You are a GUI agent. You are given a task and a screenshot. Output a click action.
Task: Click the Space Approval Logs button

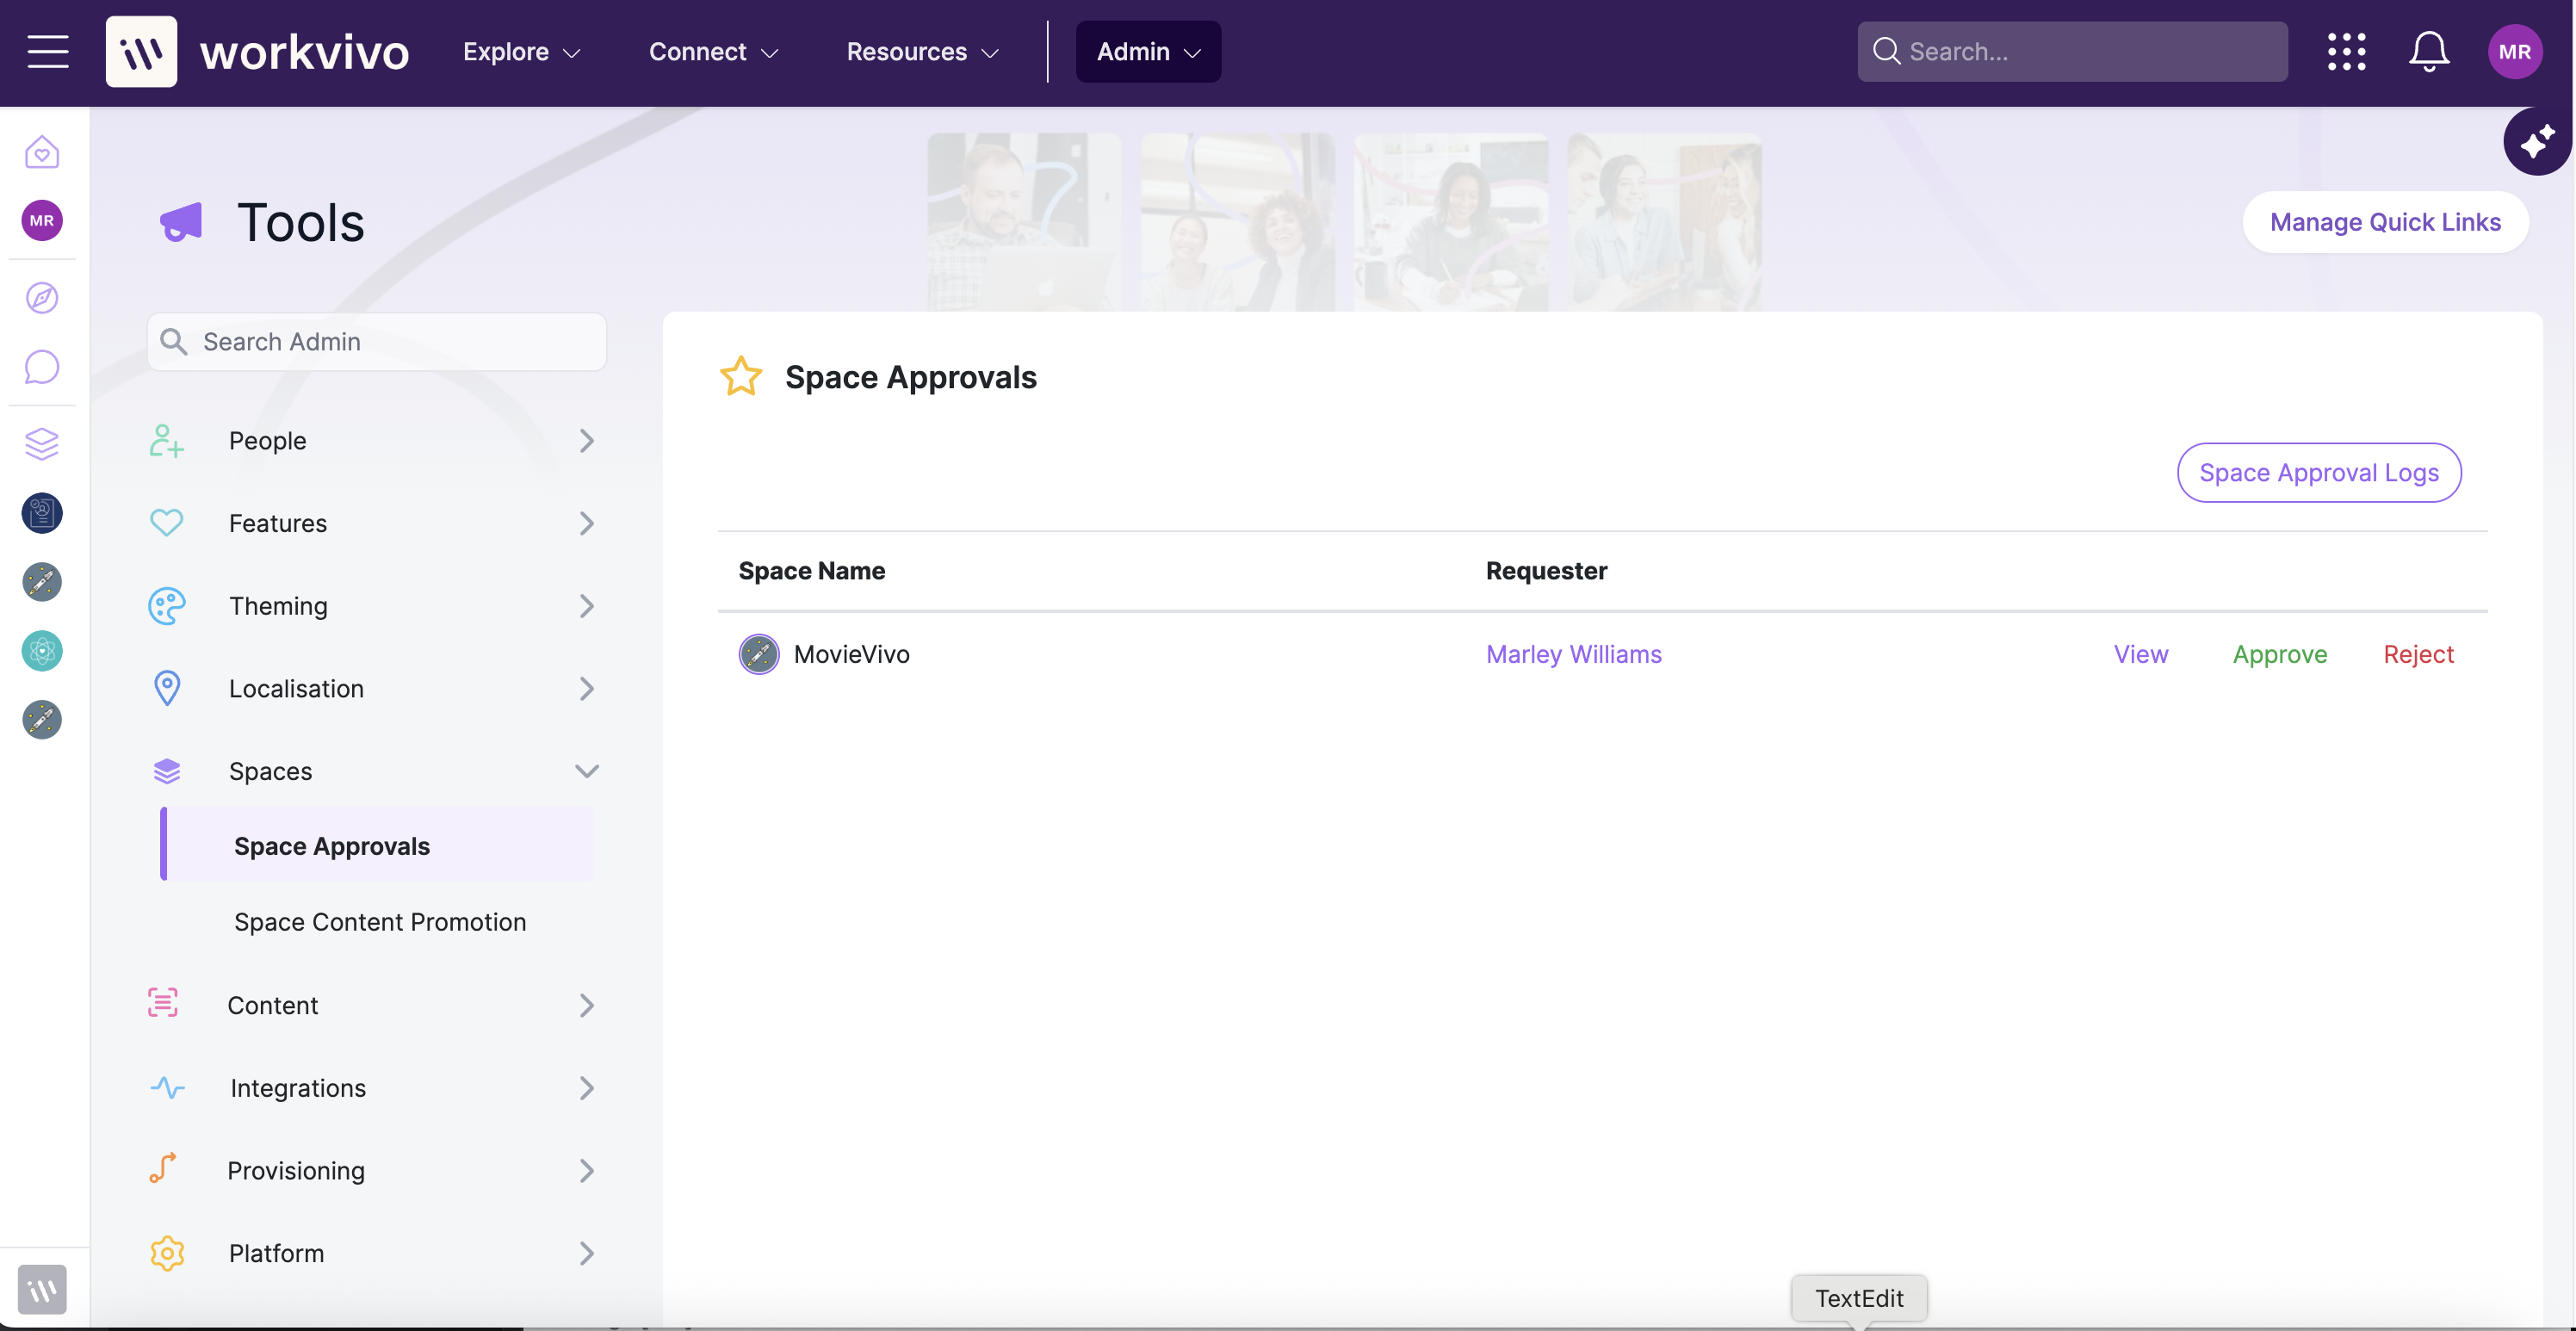(x=2319, y=472)
